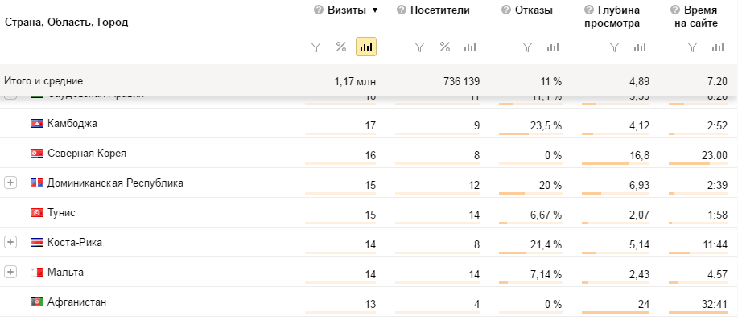The height and width of the screenshot is (320, 738).
Task: Show bar chart for Глубина просмотра column
Action: point(640,47)
